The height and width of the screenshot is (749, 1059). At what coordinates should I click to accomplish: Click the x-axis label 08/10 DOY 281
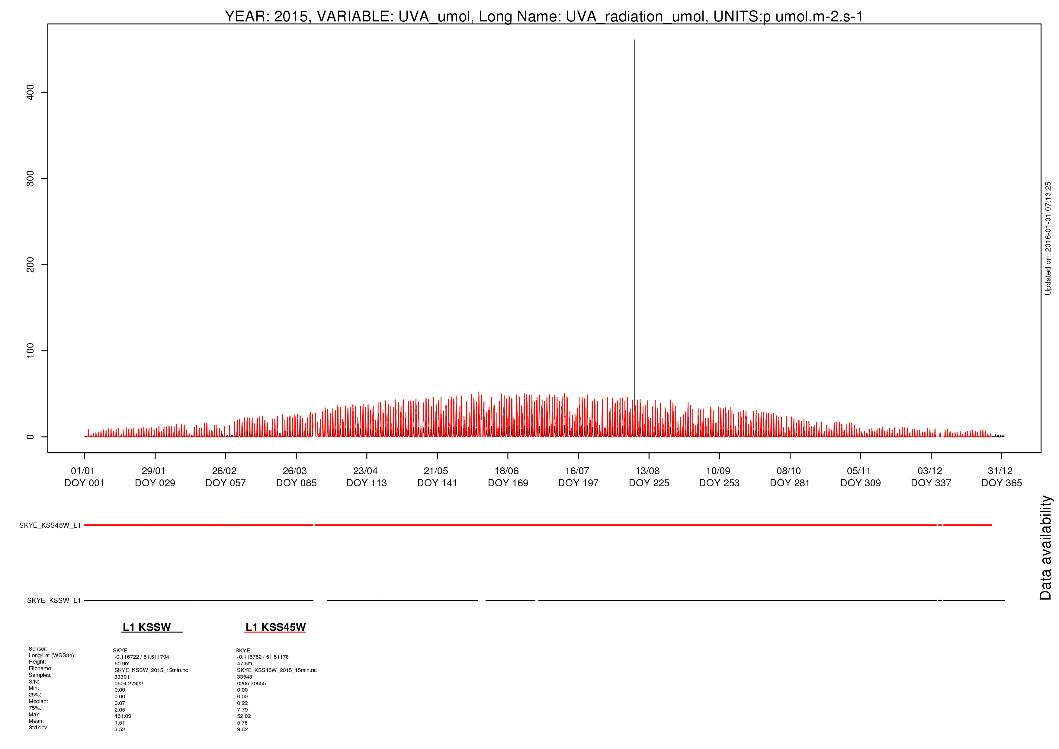(x=790, y=477)
